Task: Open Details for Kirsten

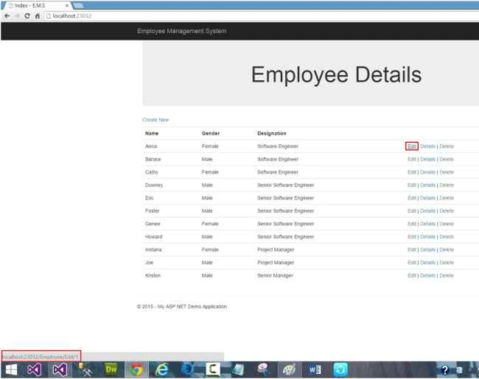Action: [427, 275]
